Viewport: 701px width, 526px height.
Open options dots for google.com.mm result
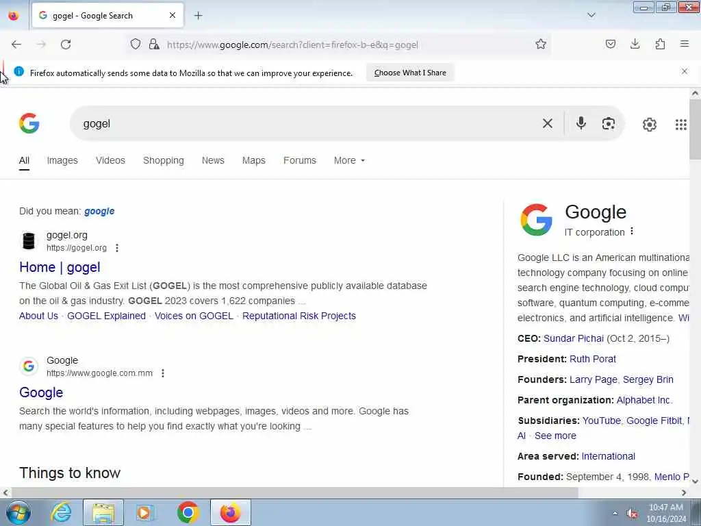pos(163,373)
